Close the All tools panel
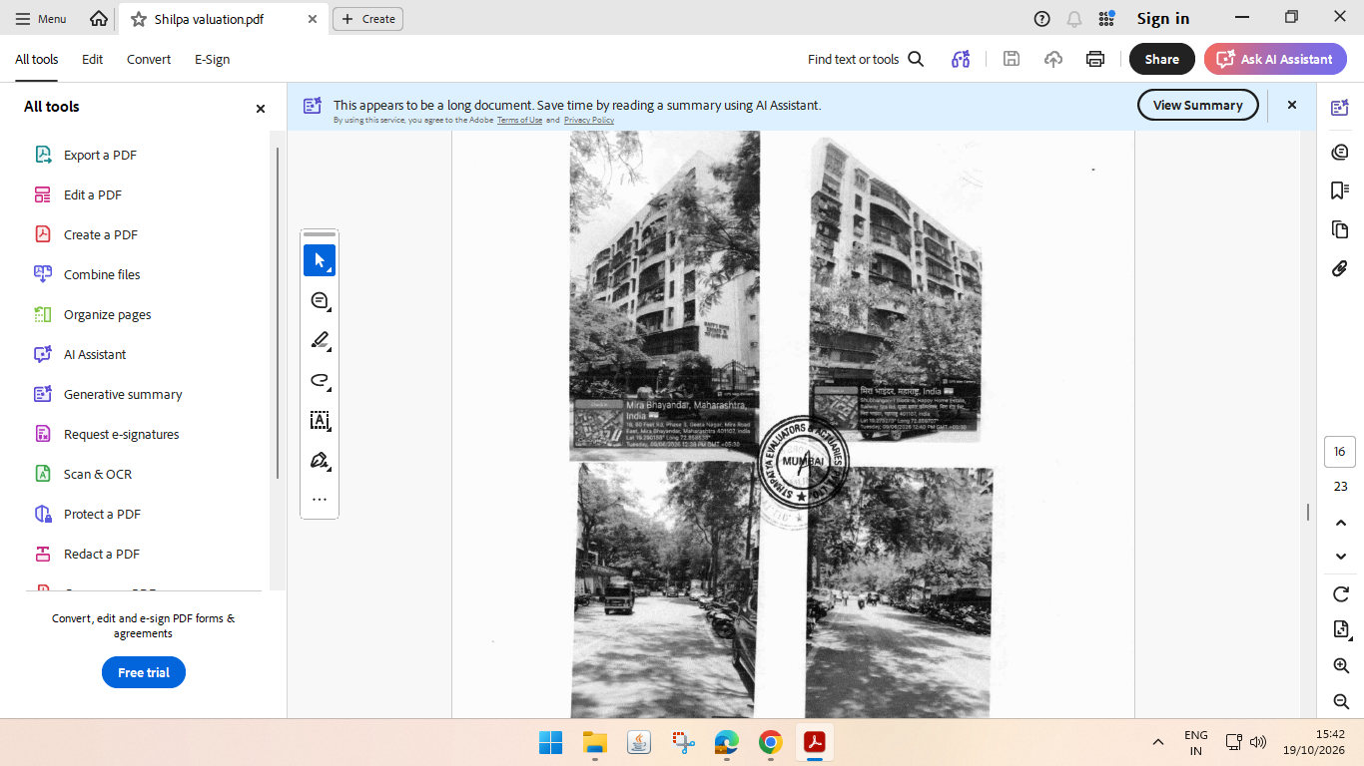Screen dimensions: 1364x766 (261, 109)
